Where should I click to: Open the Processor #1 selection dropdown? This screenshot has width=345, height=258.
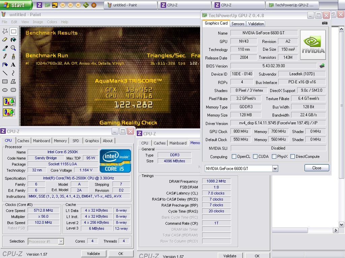click(x=61, y=242)
